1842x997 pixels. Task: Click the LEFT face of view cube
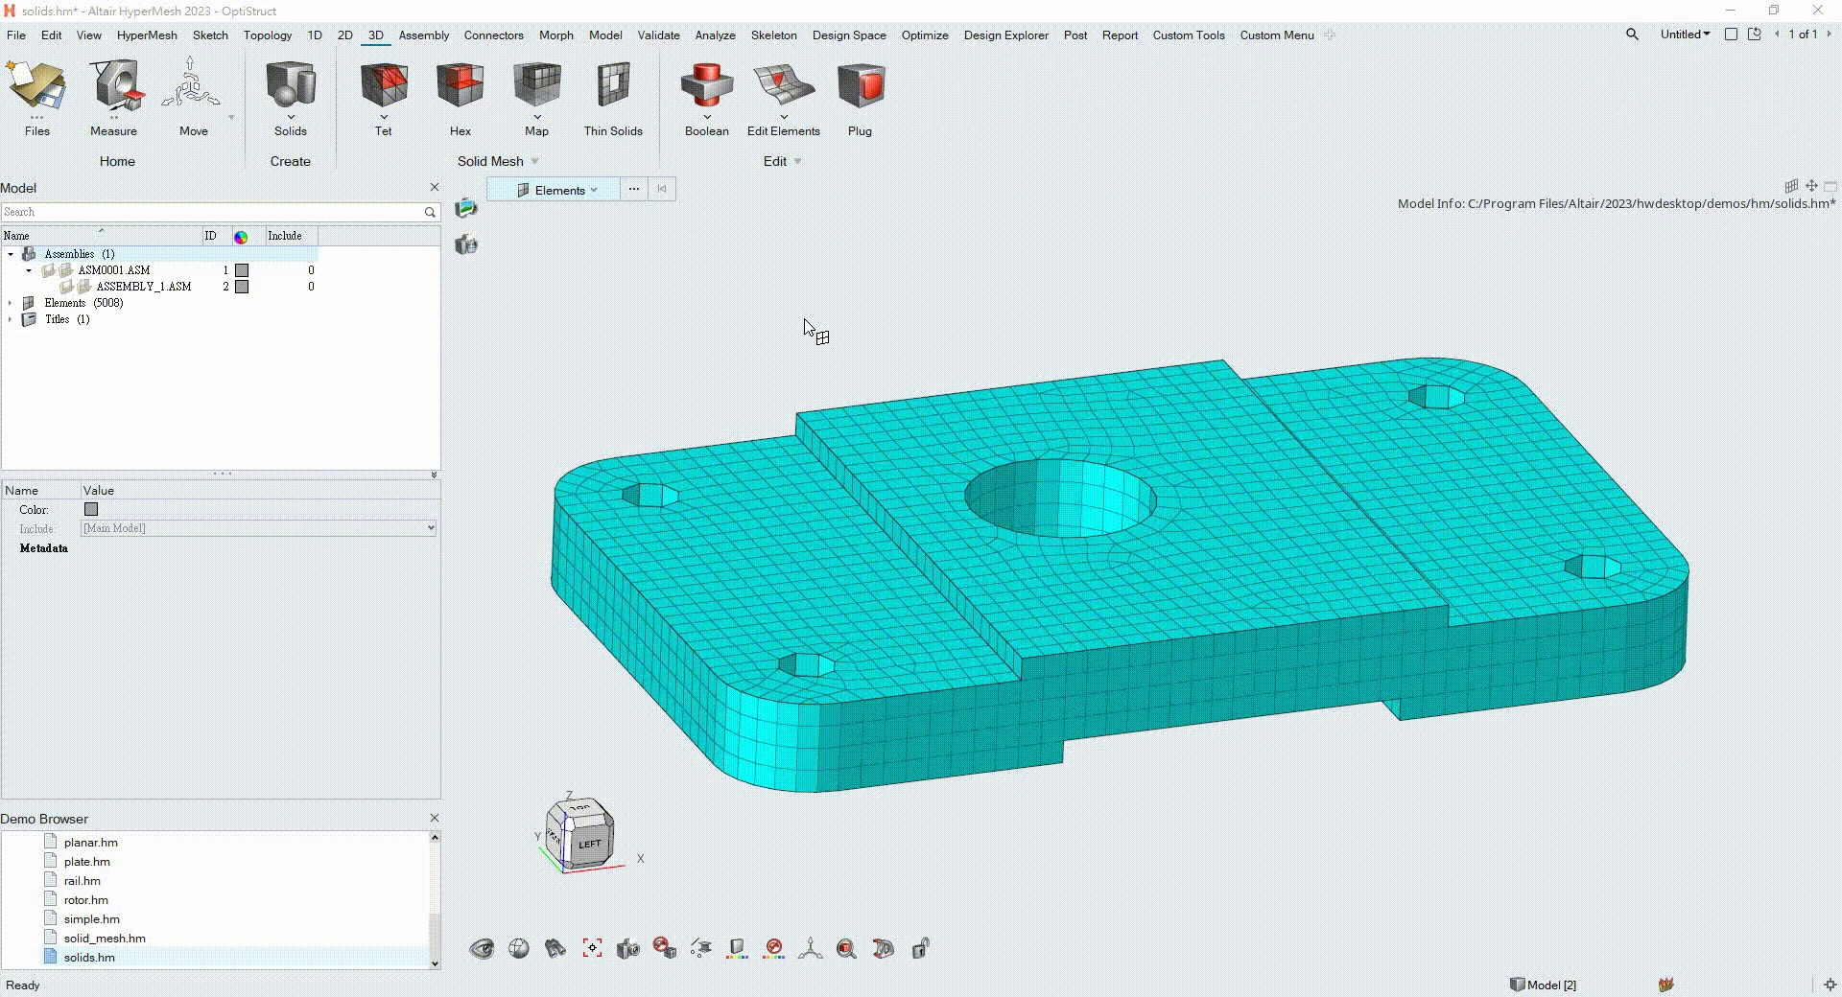point(589,844)
